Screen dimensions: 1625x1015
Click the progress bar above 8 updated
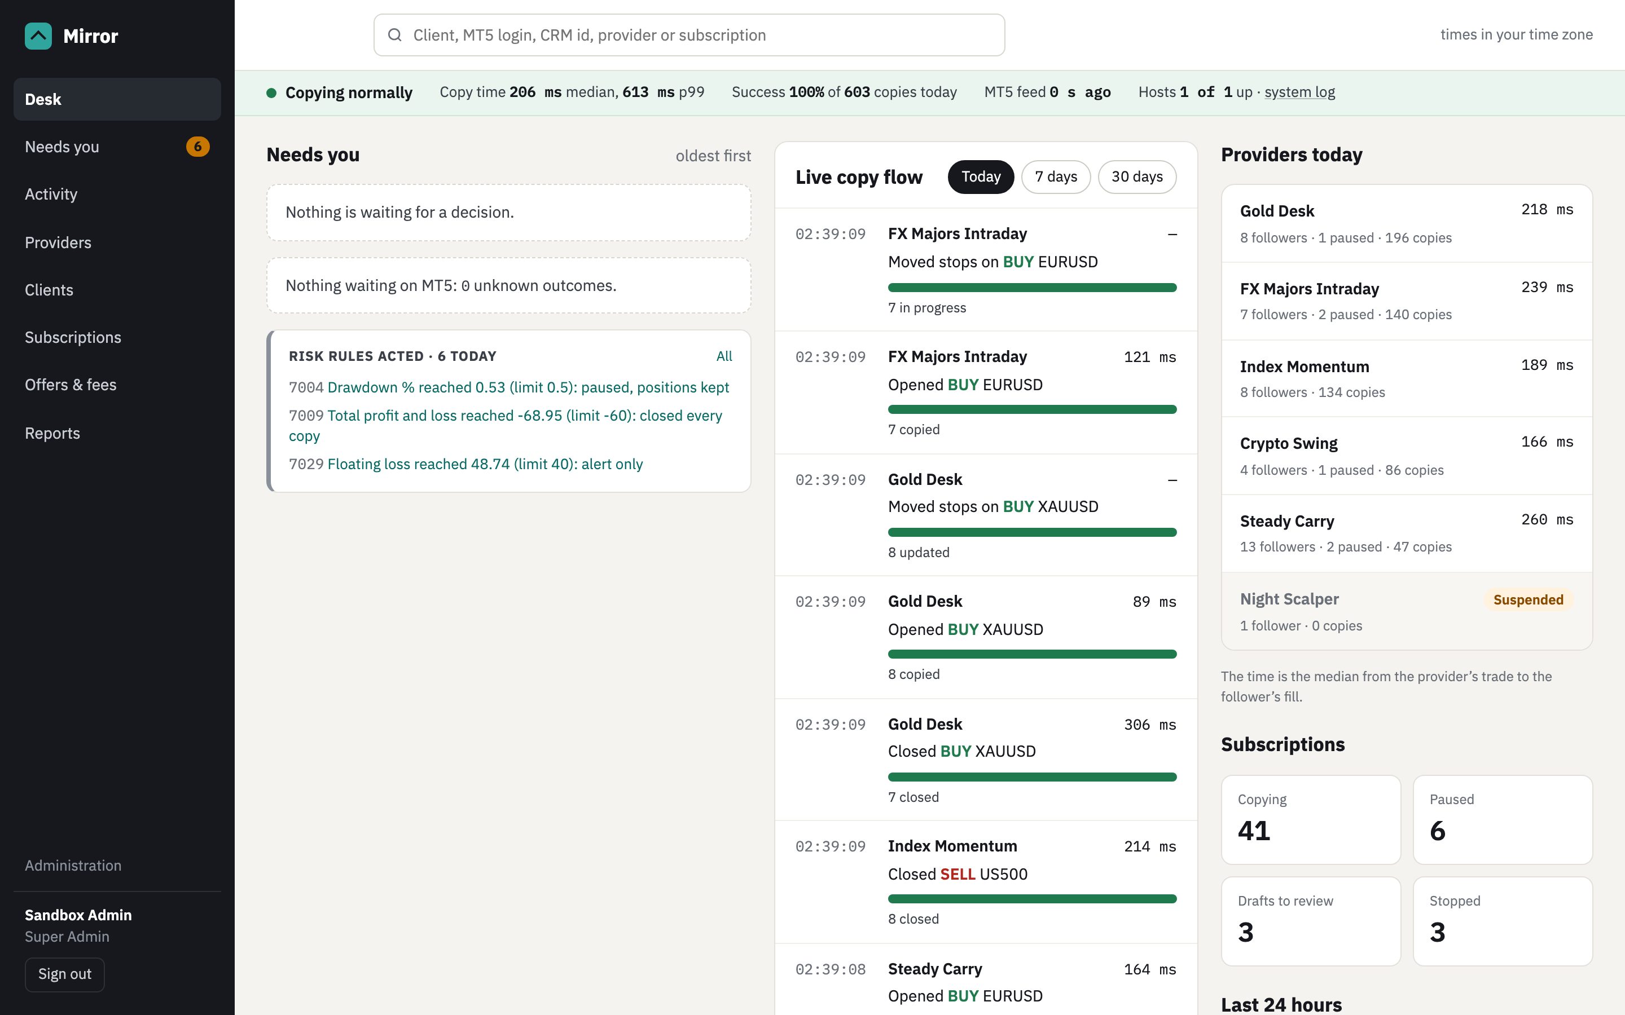1032,532
